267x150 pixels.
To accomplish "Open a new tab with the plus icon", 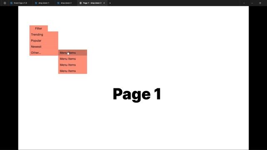I will 110,3.
